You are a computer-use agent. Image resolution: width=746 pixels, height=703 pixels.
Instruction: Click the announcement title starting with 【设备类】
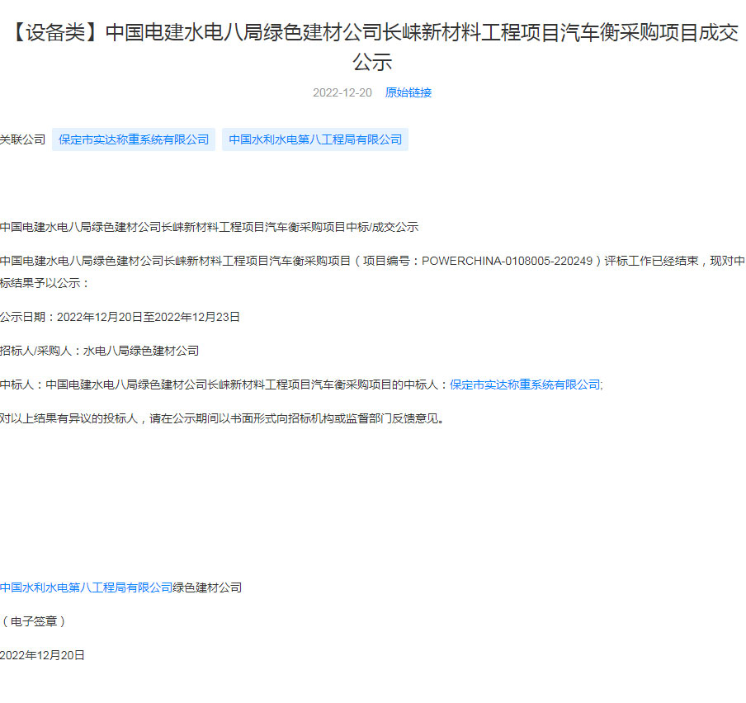pos(372,34)
